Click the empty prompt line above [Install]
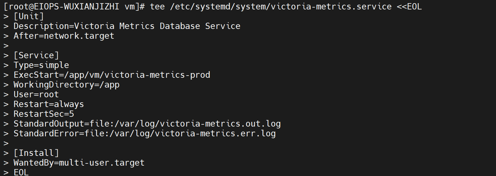496x176 pixels. pos(6,143)
